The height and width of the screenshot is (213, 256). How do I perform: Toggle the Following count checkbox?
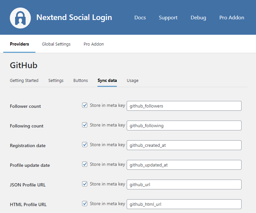coord(85,125)
